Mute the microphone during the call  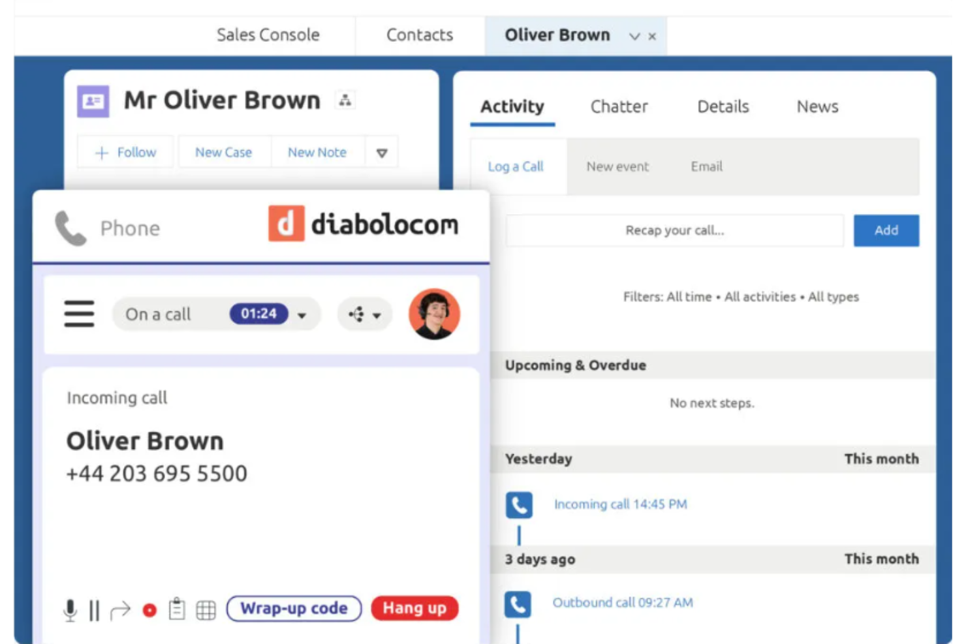[x=70, y=608]
